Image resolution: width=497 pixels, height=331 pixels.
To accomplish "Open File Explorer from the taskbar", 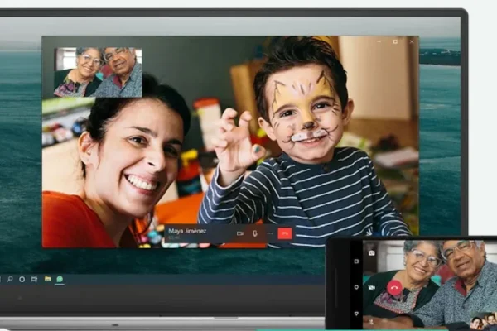I will (47, 279).
